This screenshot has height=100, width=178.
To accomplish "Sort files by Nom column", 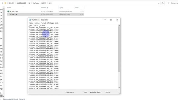I will click(x=9, y=7).
